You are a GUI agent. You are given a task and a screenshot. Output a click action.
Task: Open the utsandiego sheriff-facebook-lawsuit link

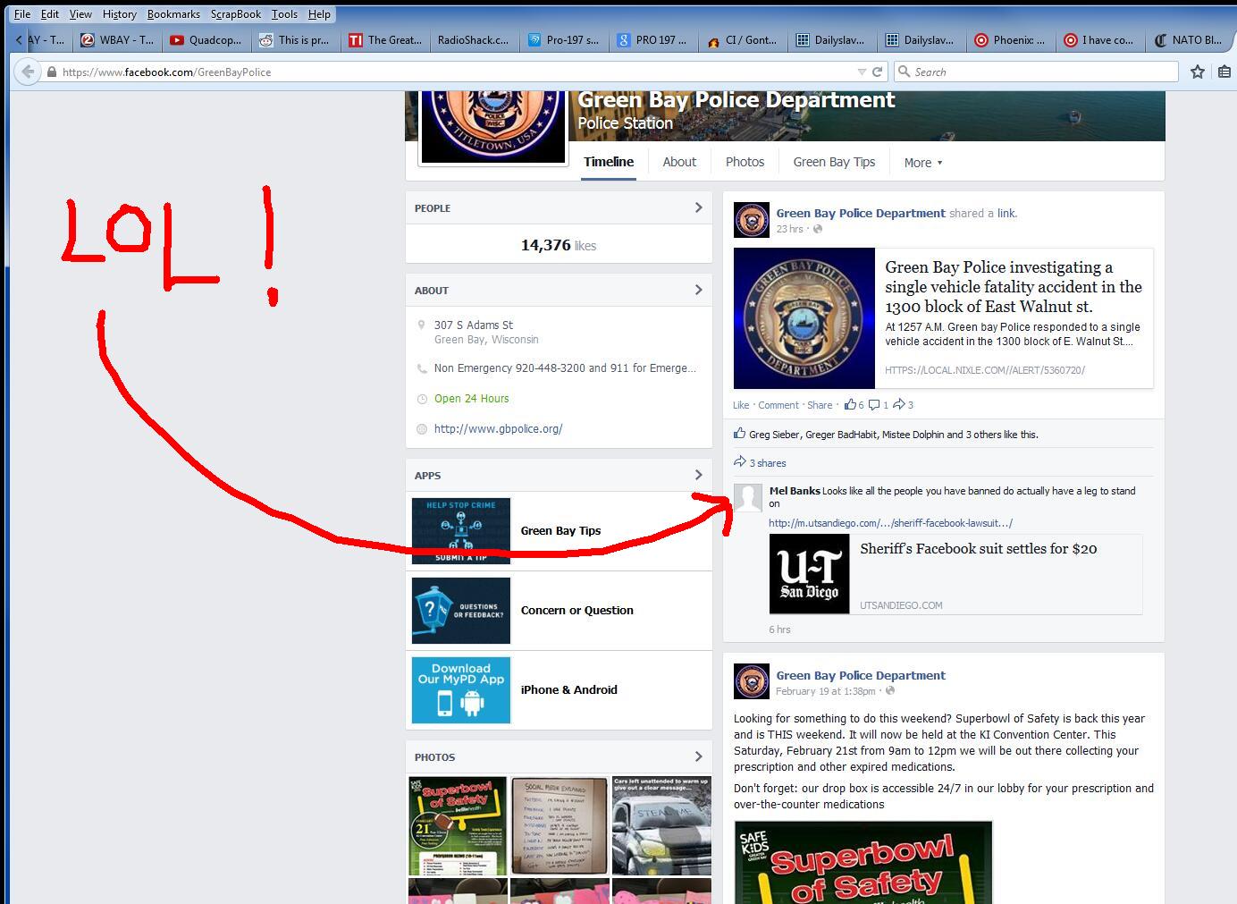[x=890, y=523]
